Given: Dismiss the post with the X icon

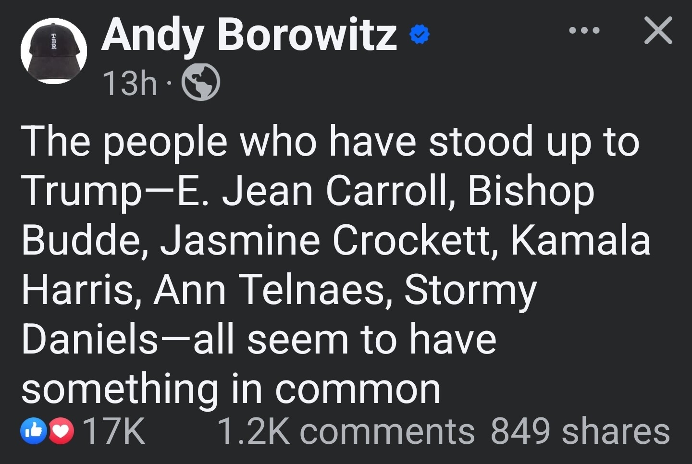Looking at the screenshot, I should tap(658, 31).
